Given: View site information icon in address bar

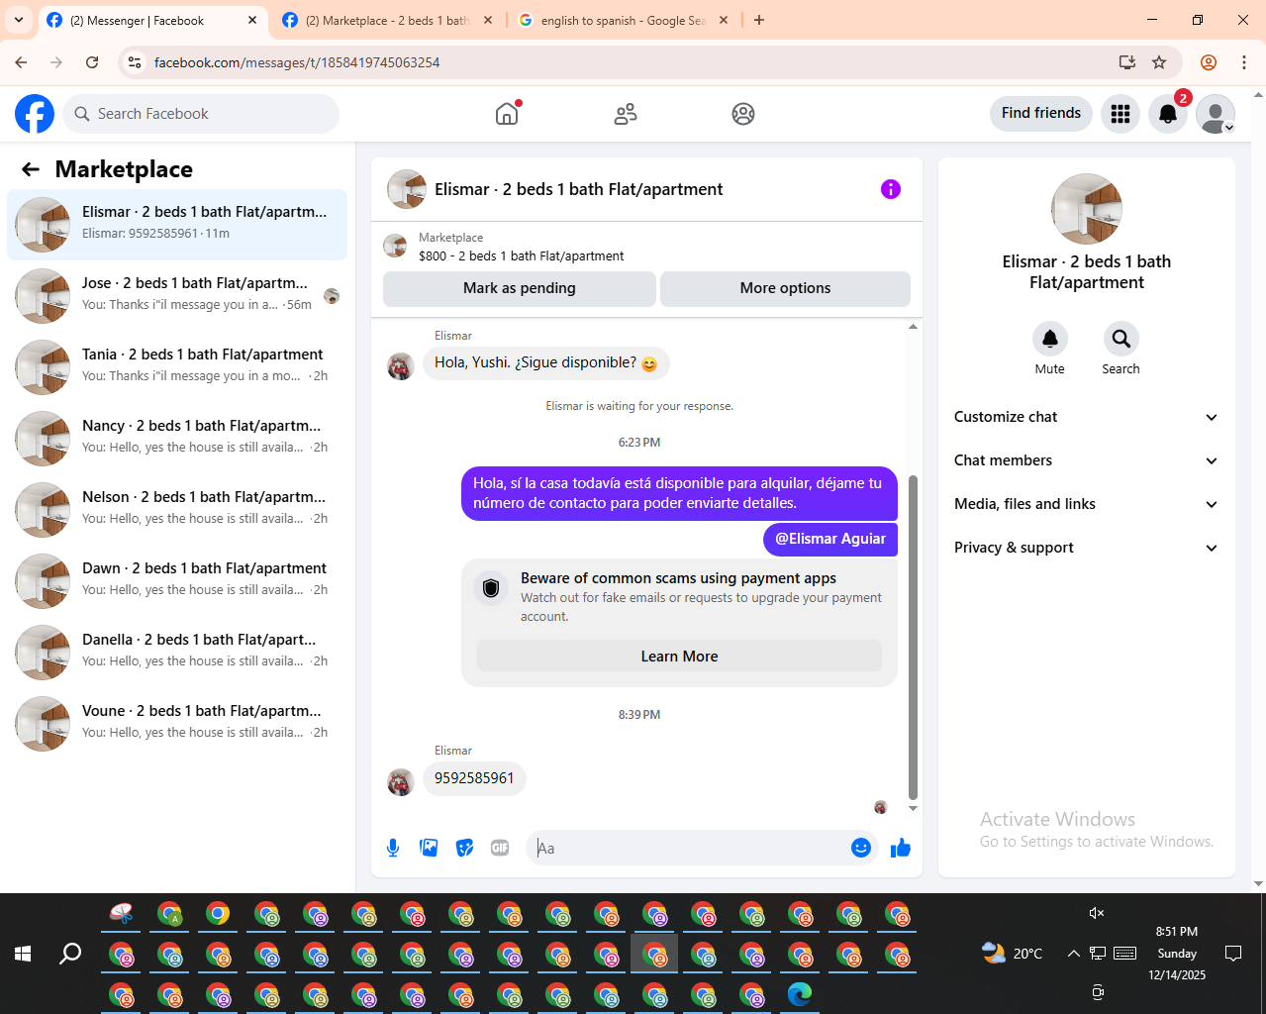Looking at the screenshot, I should (135, 62).
